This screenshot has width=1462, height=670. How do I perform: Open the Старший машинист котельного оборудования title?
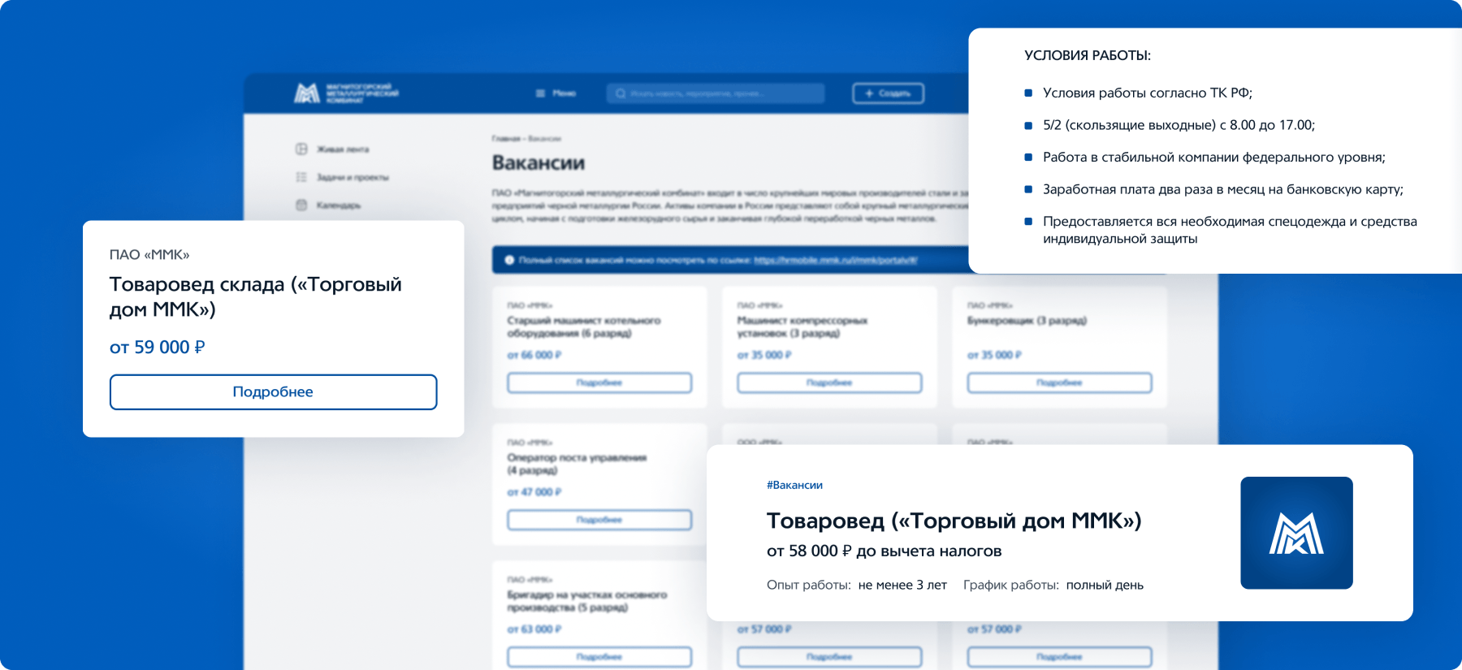pyautogui.click(x=584, y=327)
